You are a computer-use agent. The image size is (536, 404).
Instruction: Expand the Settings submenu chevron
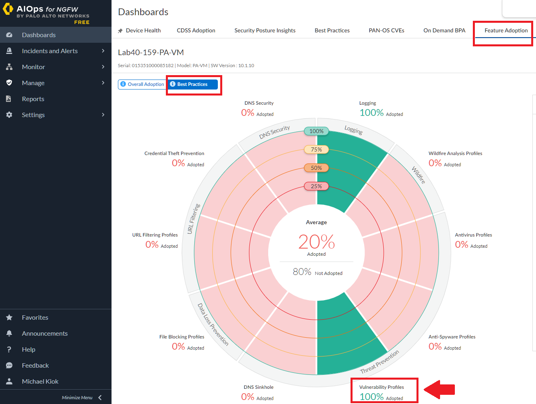point(103,115)
